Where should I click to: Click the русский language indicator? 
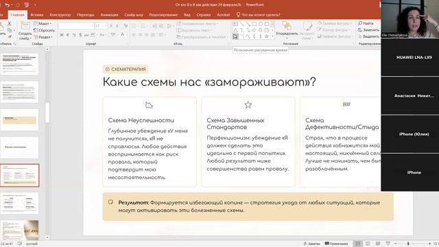(32, 244)
